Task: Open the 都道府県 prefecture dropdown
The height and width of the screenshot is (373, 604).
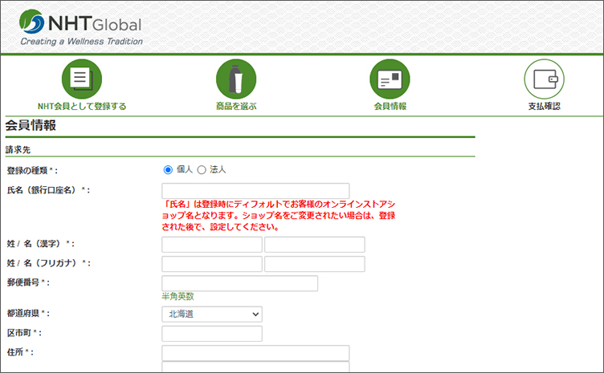Action: pos(212,314)
